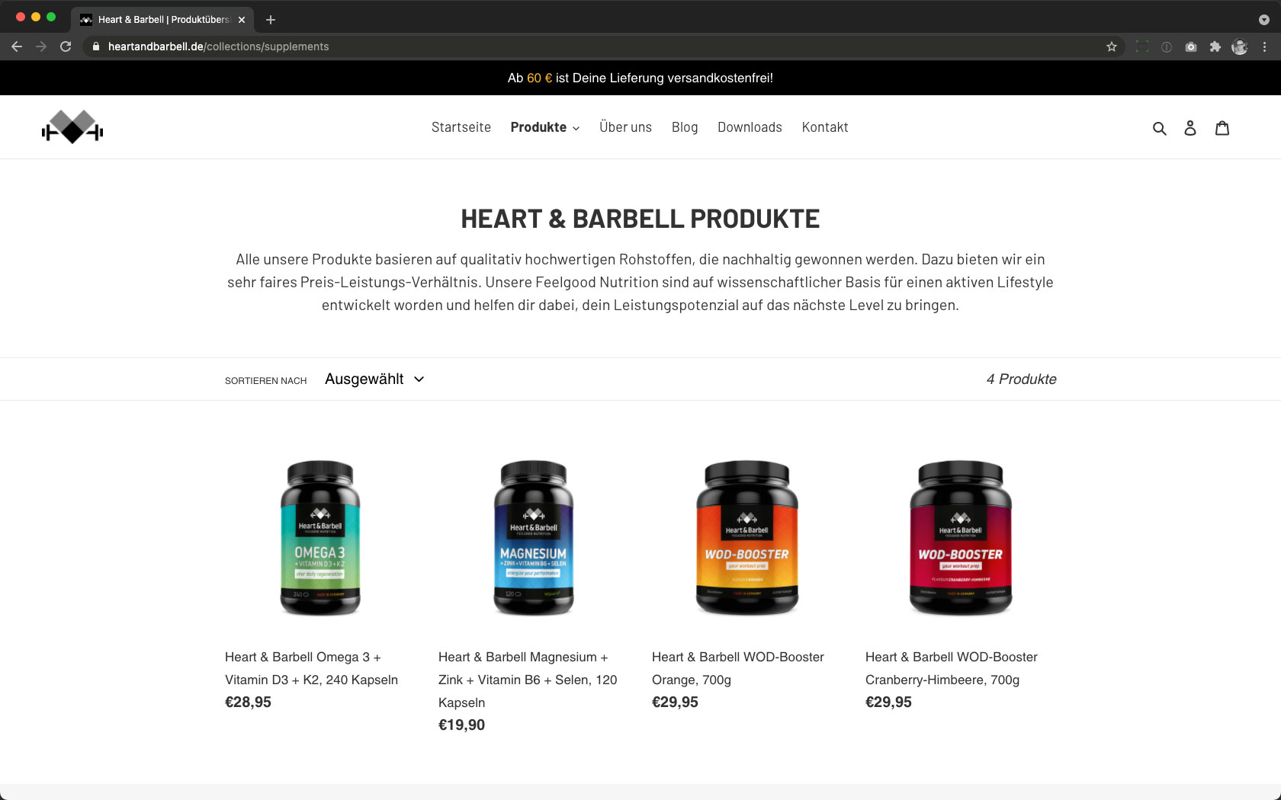1281x800 pixels.
Task: Bookmark this page with the star icon
Action: (x=1112, y=46)
